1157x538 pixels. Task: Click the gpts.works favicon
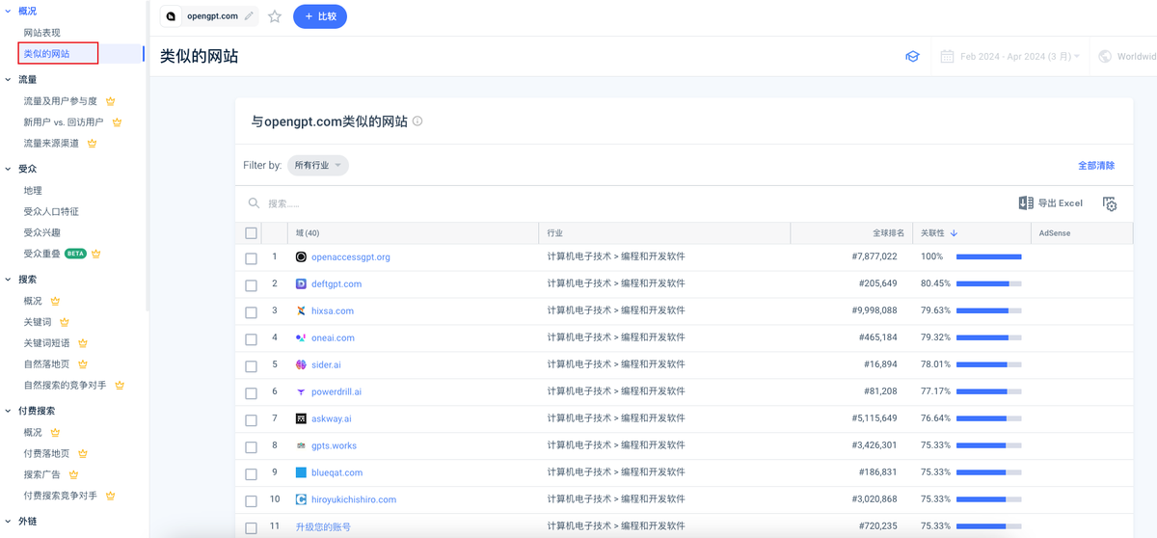pos(301,446)
